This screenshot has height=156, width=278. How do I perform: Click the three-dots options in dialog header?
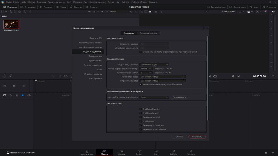(206, 28)
